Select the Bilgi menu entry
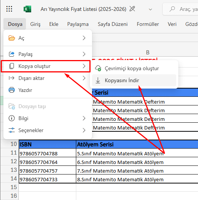 (x=48, y=118)
